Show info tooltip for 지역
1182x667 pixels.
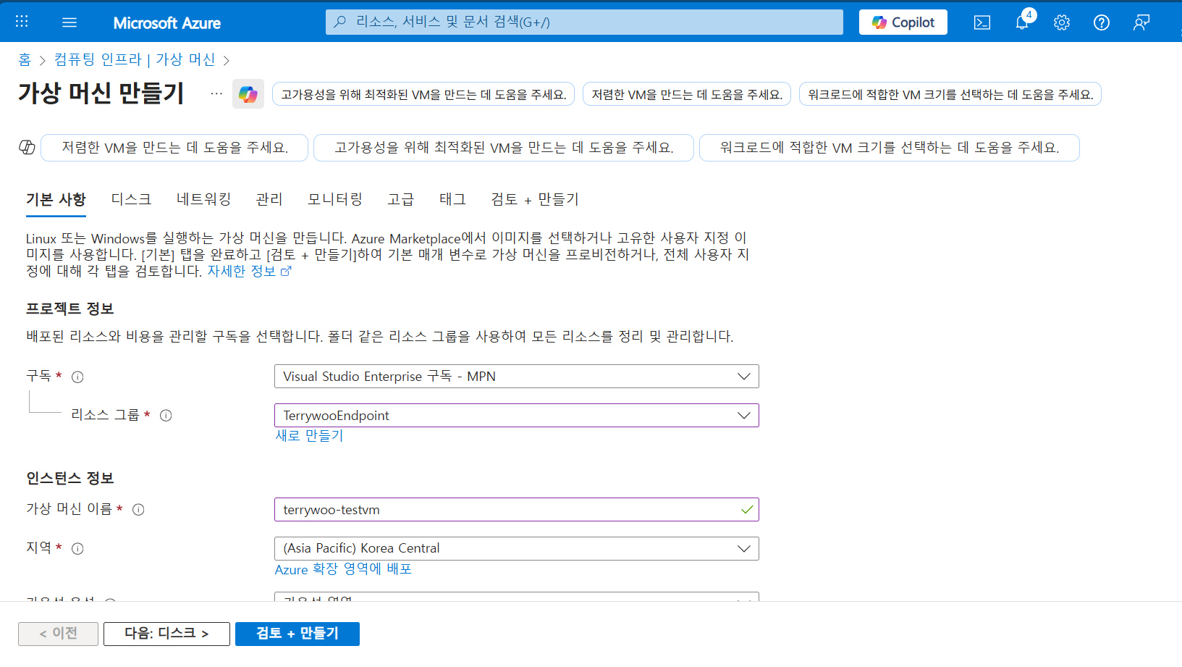coord(77,548)
